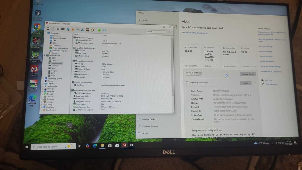Click the Give feedback link

[x=271, y=85]
